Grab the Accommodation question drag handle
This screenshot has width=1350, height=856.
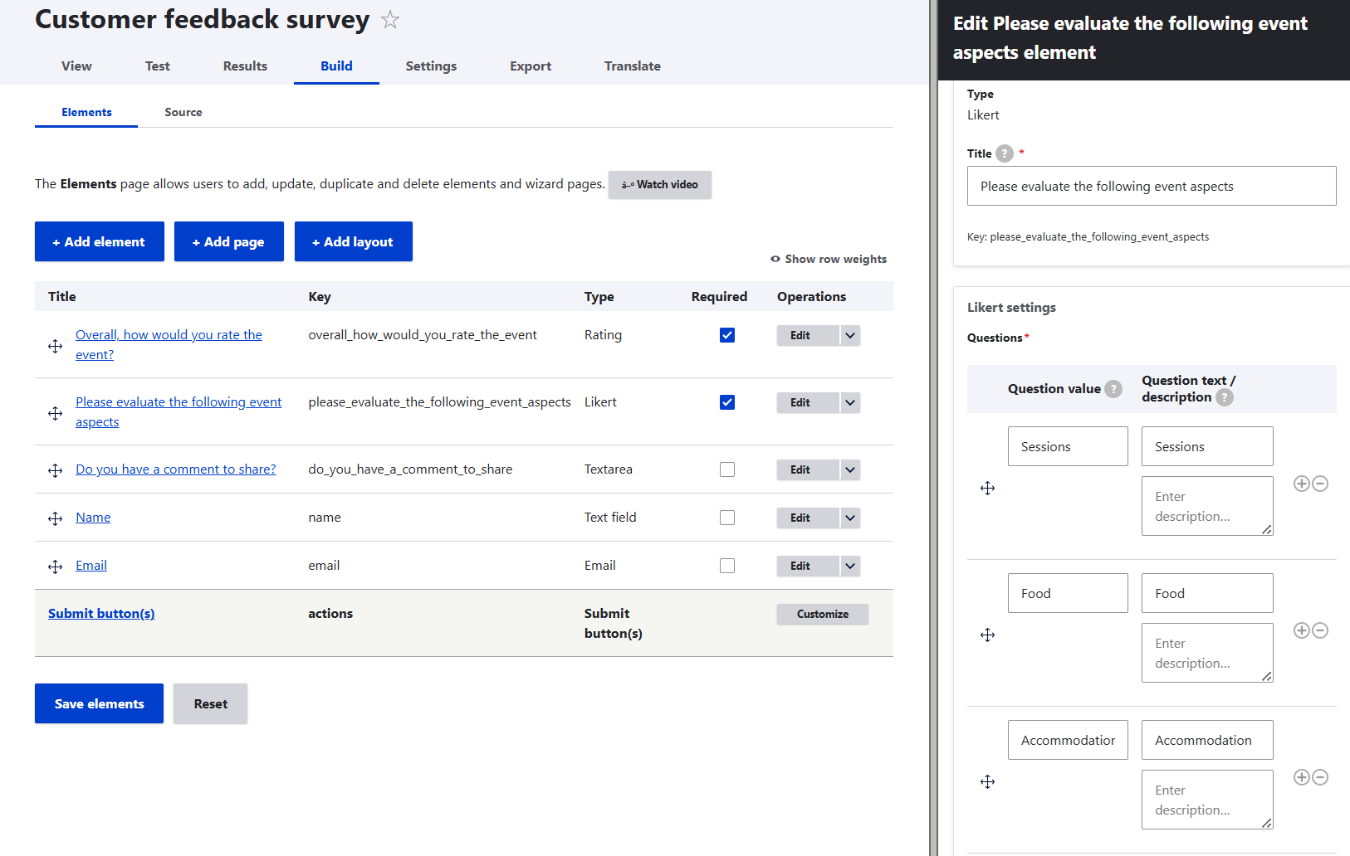click(x=987, y=781)
